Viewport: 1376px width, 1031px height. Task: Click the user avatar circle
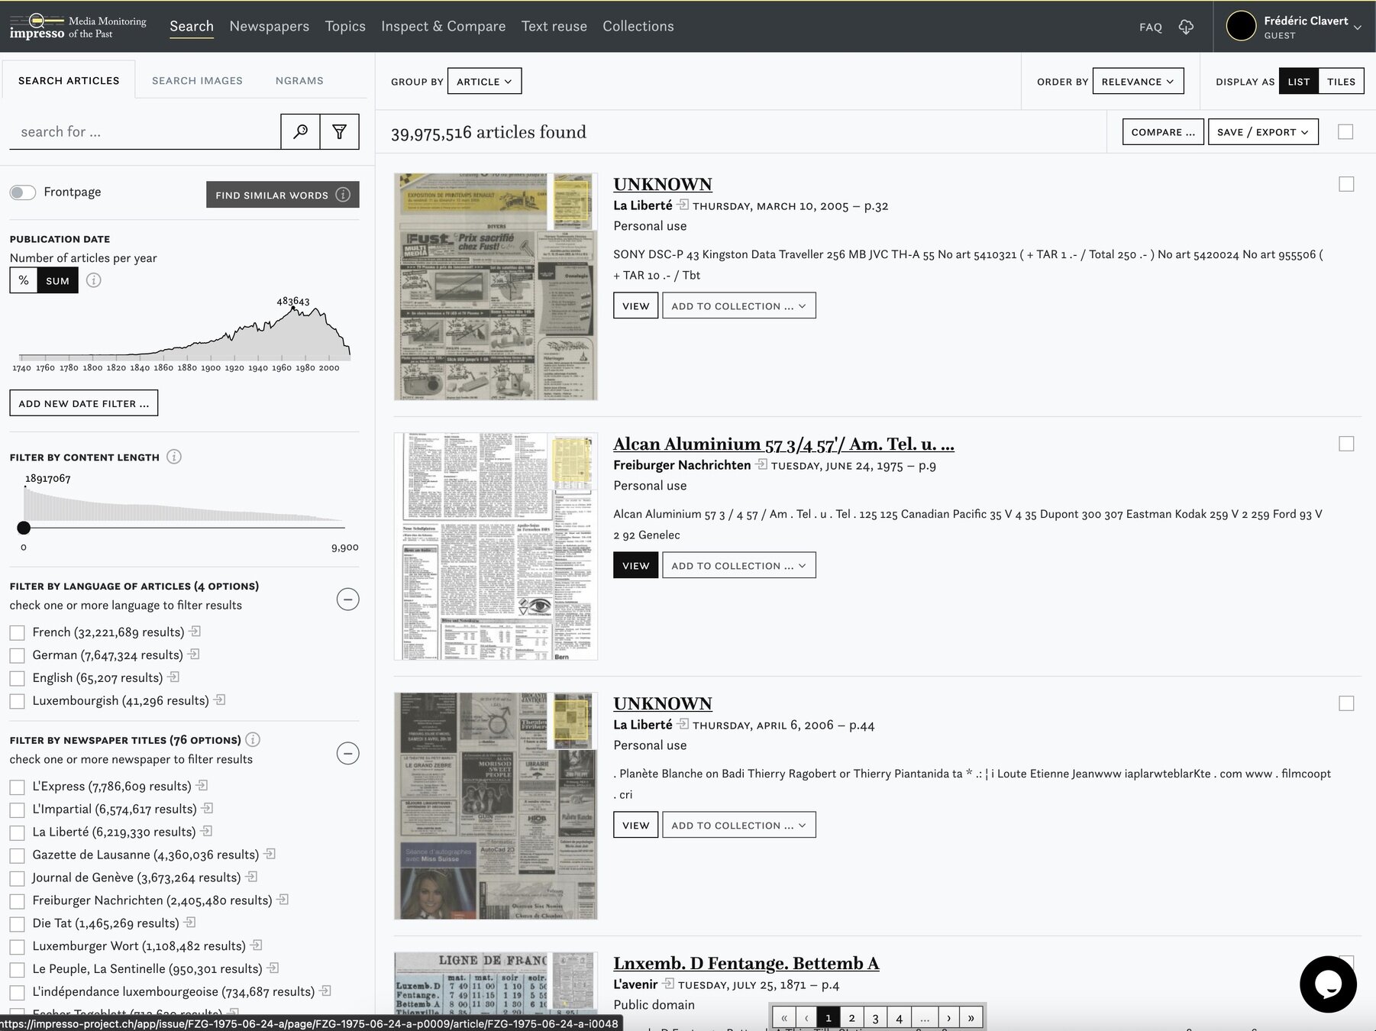1241,26
